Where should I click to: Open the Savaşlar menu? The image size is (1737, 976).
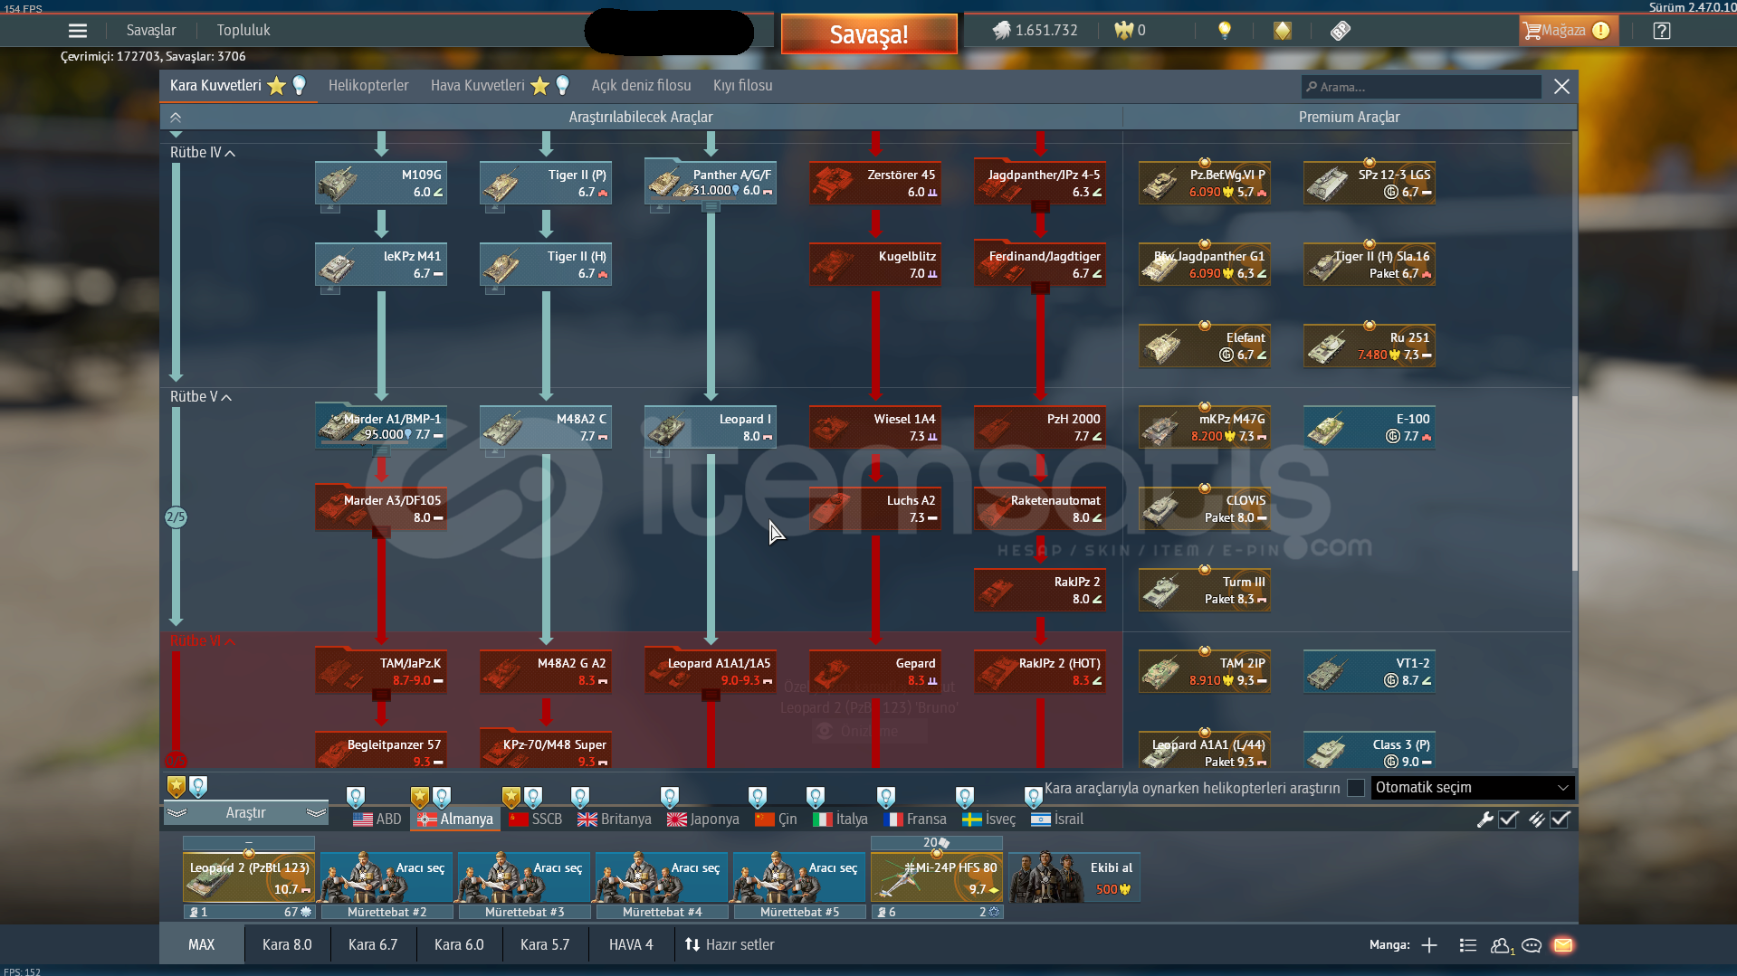pos(151,30)
